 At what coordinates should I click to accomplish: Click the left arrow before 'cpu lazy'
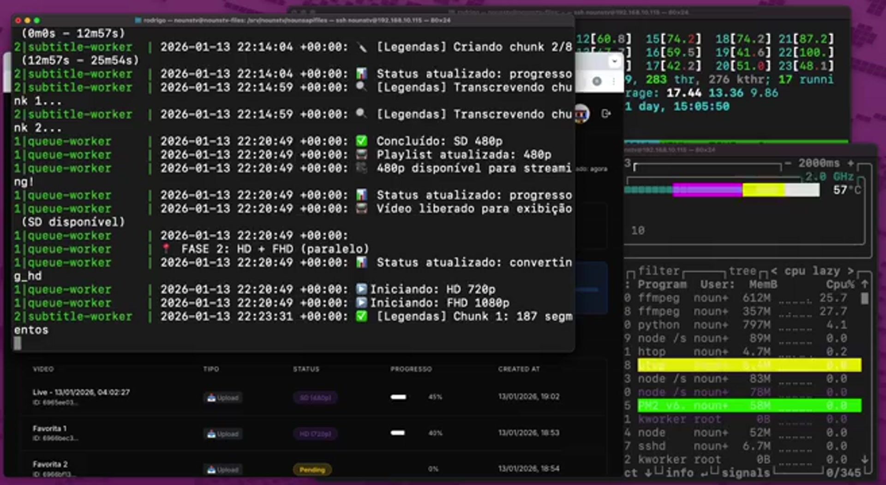tap(774, 271)
